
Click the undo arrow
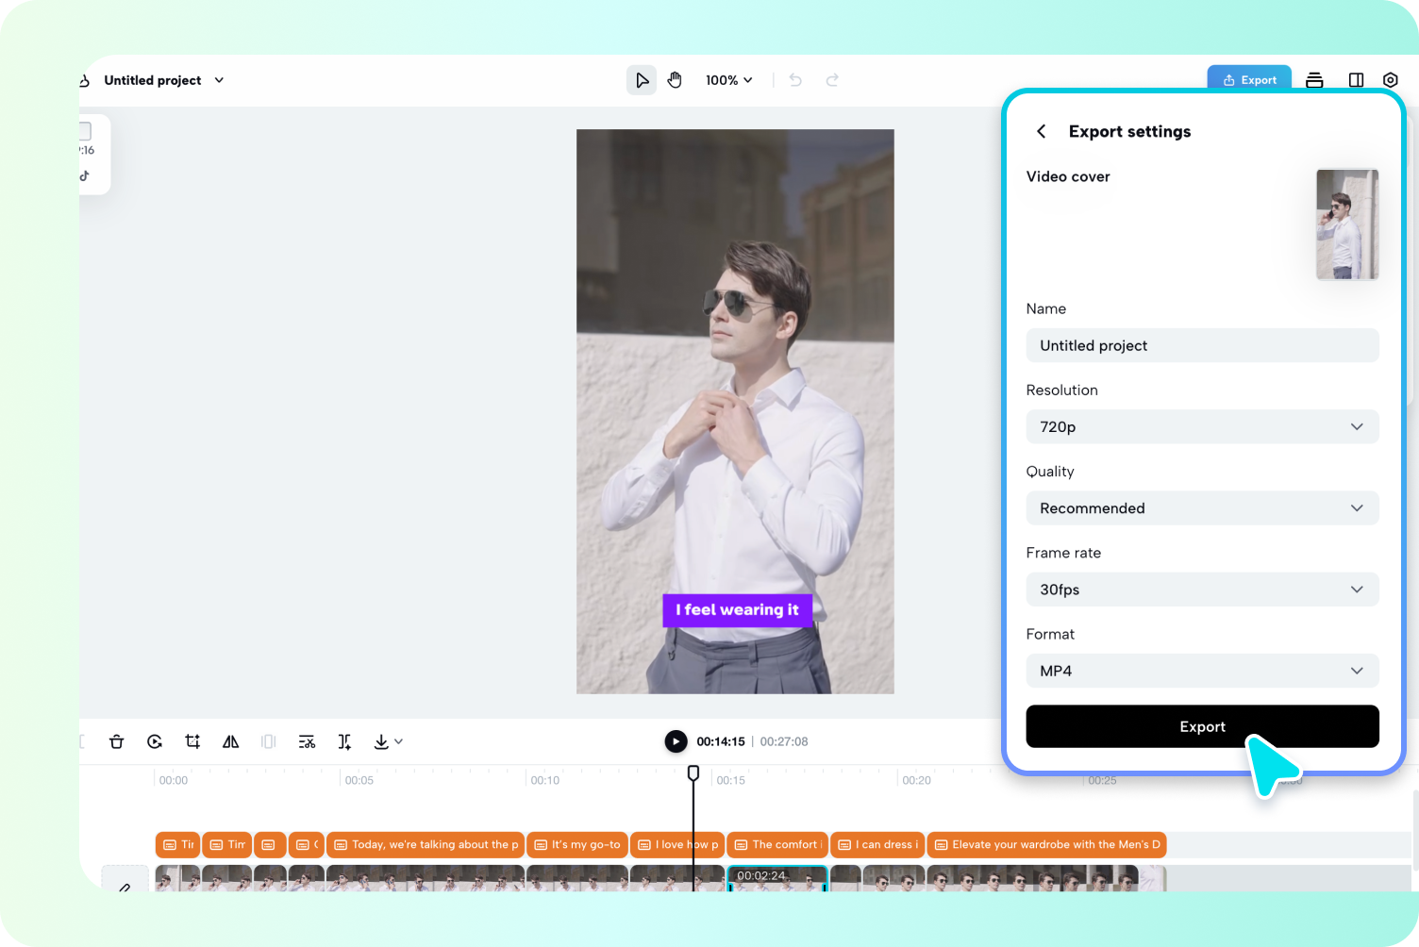click(795, 80)
